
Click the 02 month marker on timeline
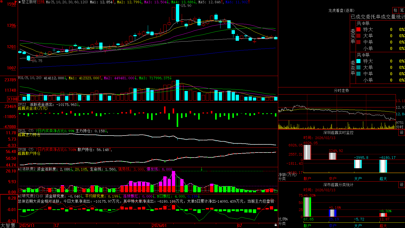pyautogui.click(x=240, y=225)
